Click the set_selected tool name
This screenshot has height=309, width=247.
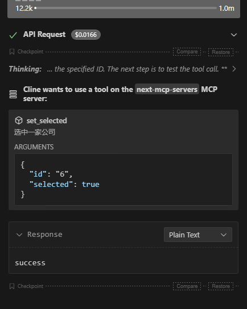pyautogui.click(x=47, y=120)
